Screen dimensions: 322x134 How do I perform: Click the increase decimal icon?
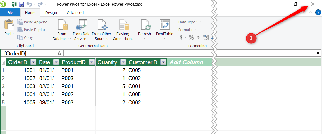pyautogui.click(x=206, y=37)
